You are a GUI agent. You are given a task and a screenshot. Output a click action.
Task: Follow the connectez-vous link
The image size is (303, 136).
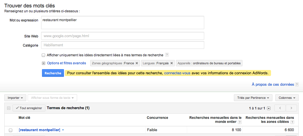click(177, 73)
